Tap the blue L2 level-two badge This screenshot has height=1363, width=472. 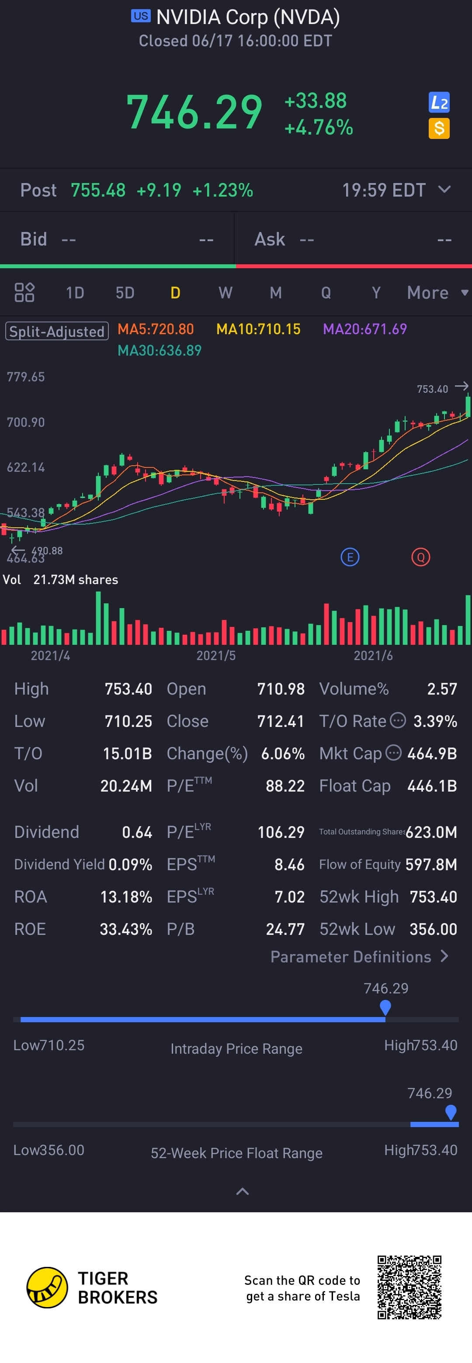click(x=439, y=103)
